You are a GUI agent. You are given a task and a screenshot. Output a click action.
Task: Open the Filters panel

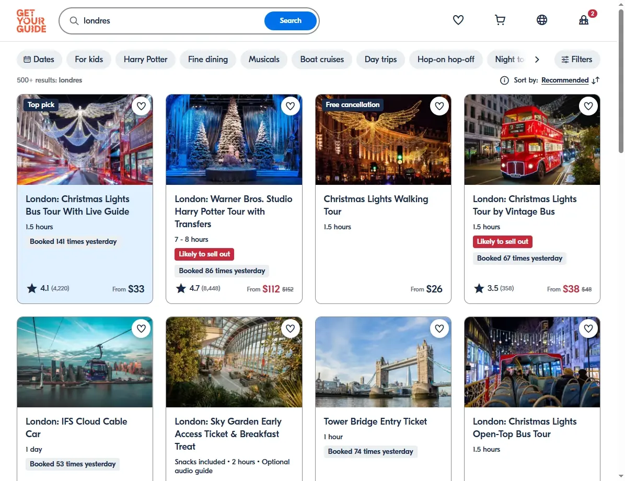click(x=577, y=60)
